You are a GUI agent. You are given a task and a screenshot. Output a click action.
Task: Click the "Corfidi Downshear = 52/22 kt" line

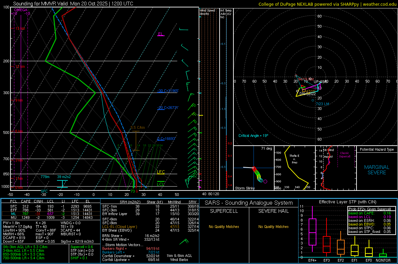(x=131, y=256)
